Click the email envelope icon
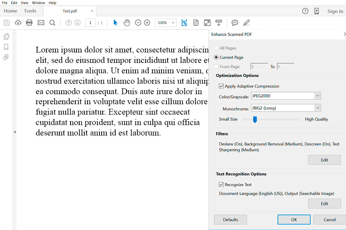This screenshot has height=230, width=346. click(41, 23)
